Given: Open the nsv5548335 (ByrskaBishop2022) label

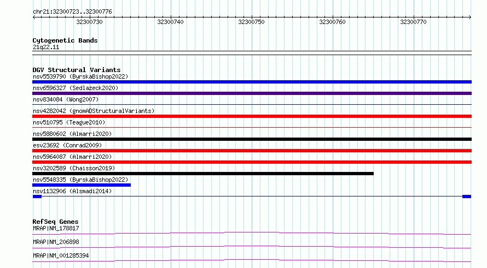Looking at the screenshot, I should pos(80,180).
